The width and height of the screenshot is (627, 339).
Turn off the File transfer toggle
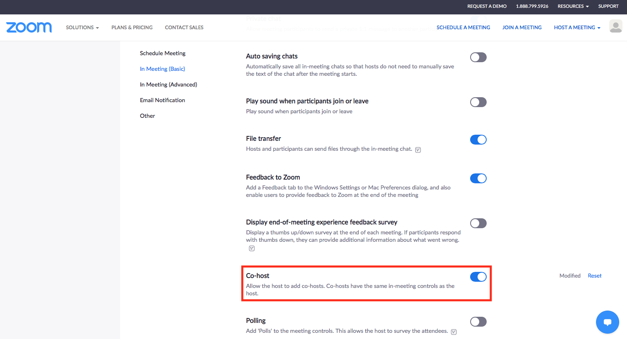point(478,140)
